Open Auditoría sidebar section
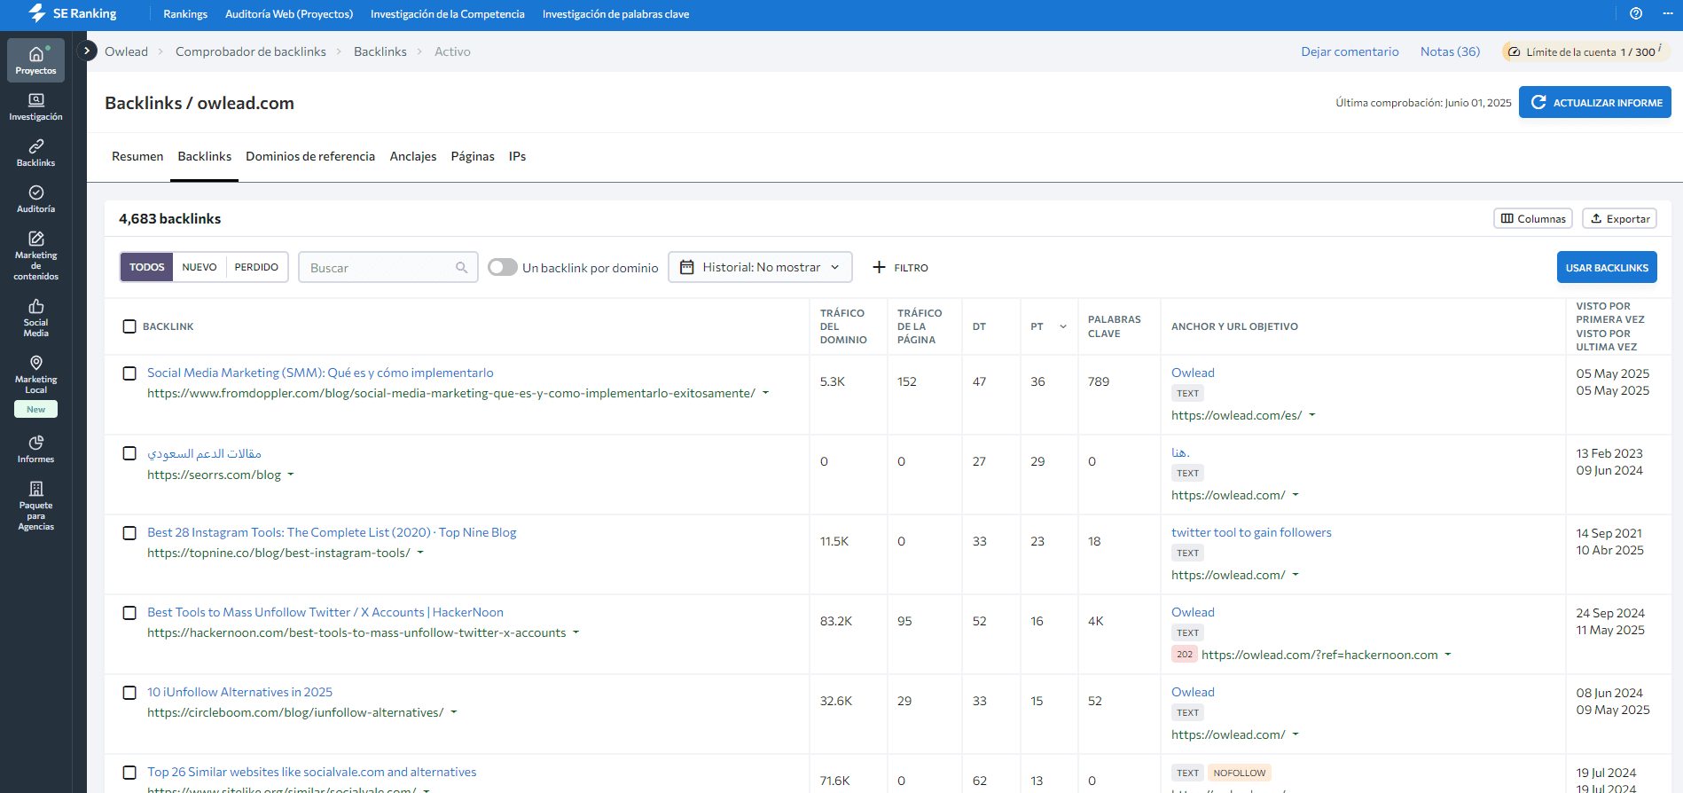 point(35,199)
